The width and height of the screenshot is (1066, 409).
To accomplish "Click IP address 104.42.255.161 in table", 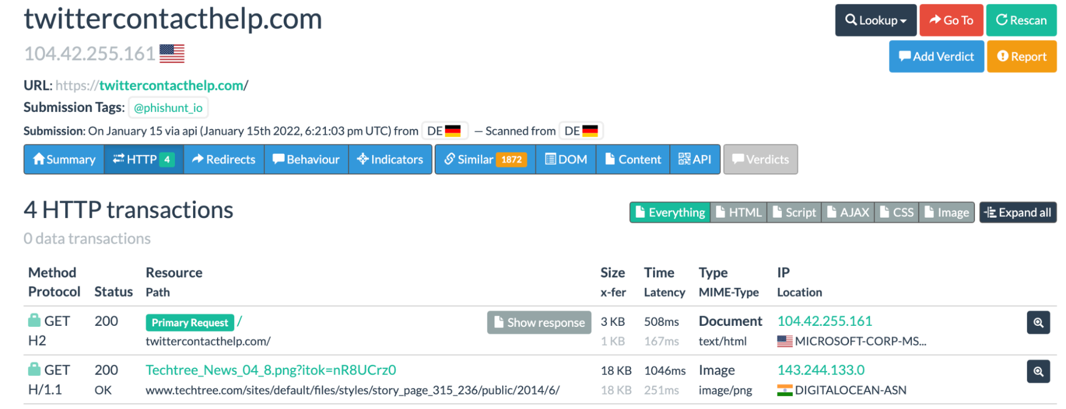I will tap(824, 321).
